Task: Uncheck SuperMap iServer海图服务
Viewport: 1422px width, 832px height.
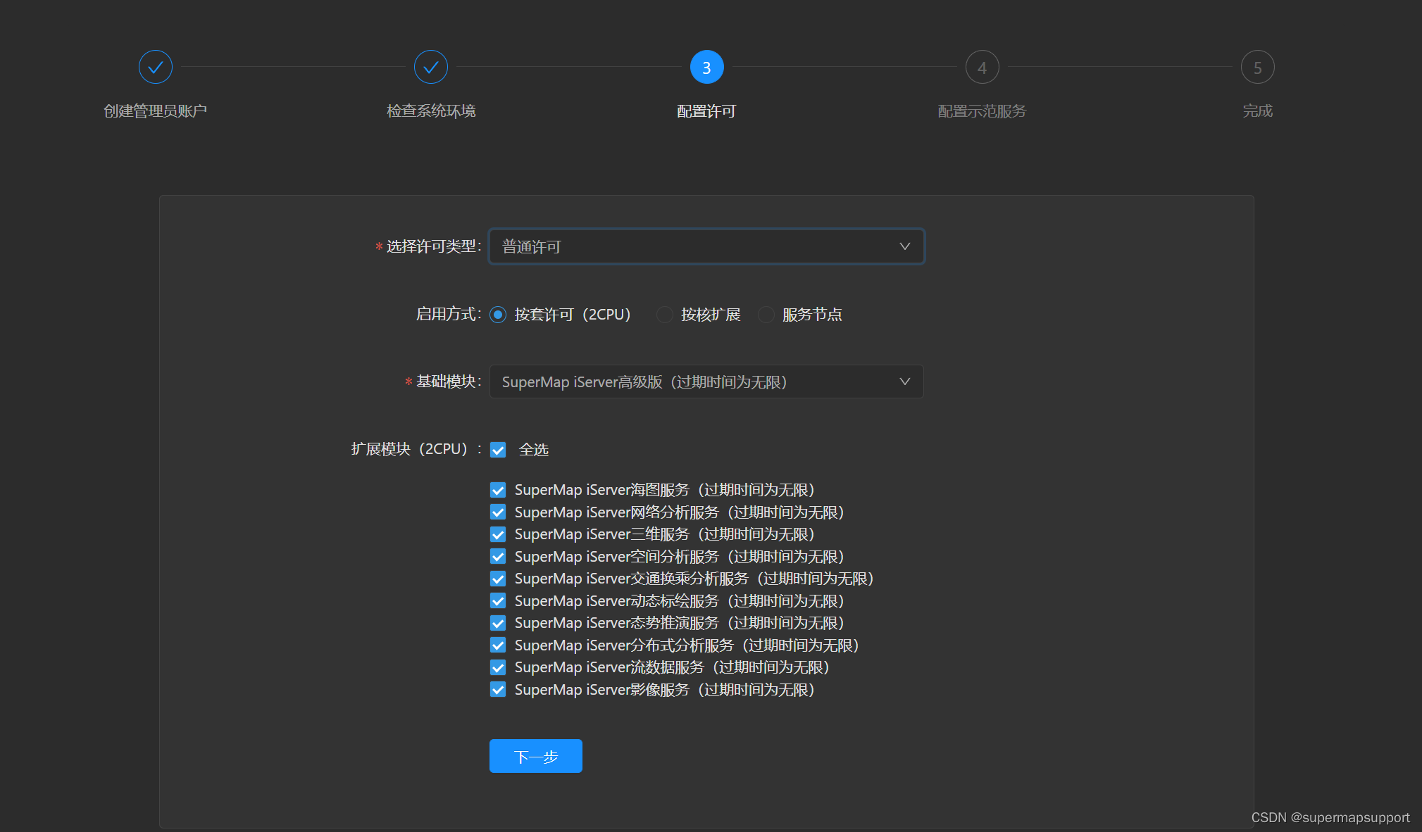Action: click(x=498, y=489)
